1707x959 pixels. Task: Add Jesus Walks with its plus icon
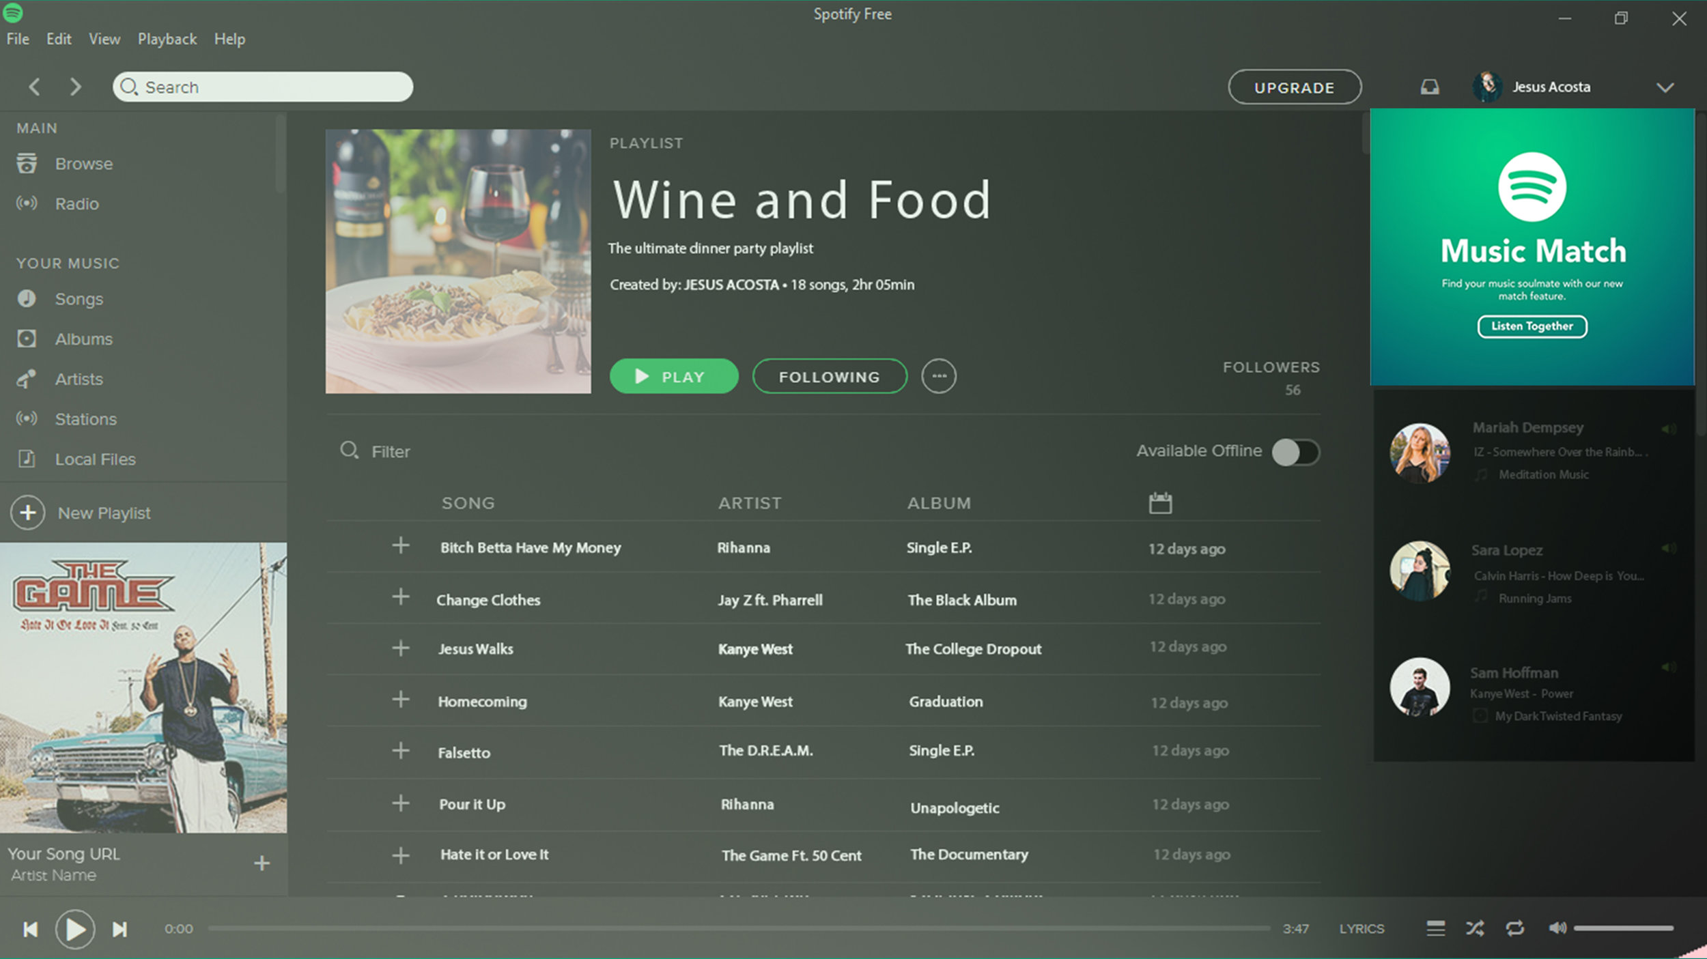point(401,648)
